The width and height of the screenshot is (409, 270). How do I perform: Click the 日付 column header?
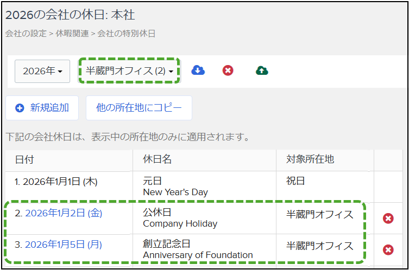[x=24, y=159]
